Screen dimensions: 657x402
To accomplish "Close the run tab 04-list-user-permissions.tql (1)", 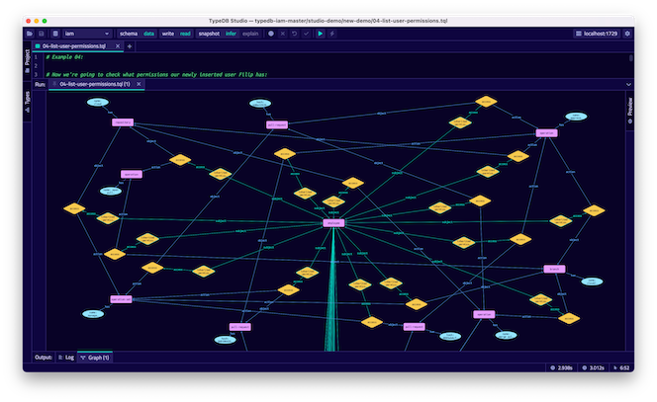I will 139,84.
